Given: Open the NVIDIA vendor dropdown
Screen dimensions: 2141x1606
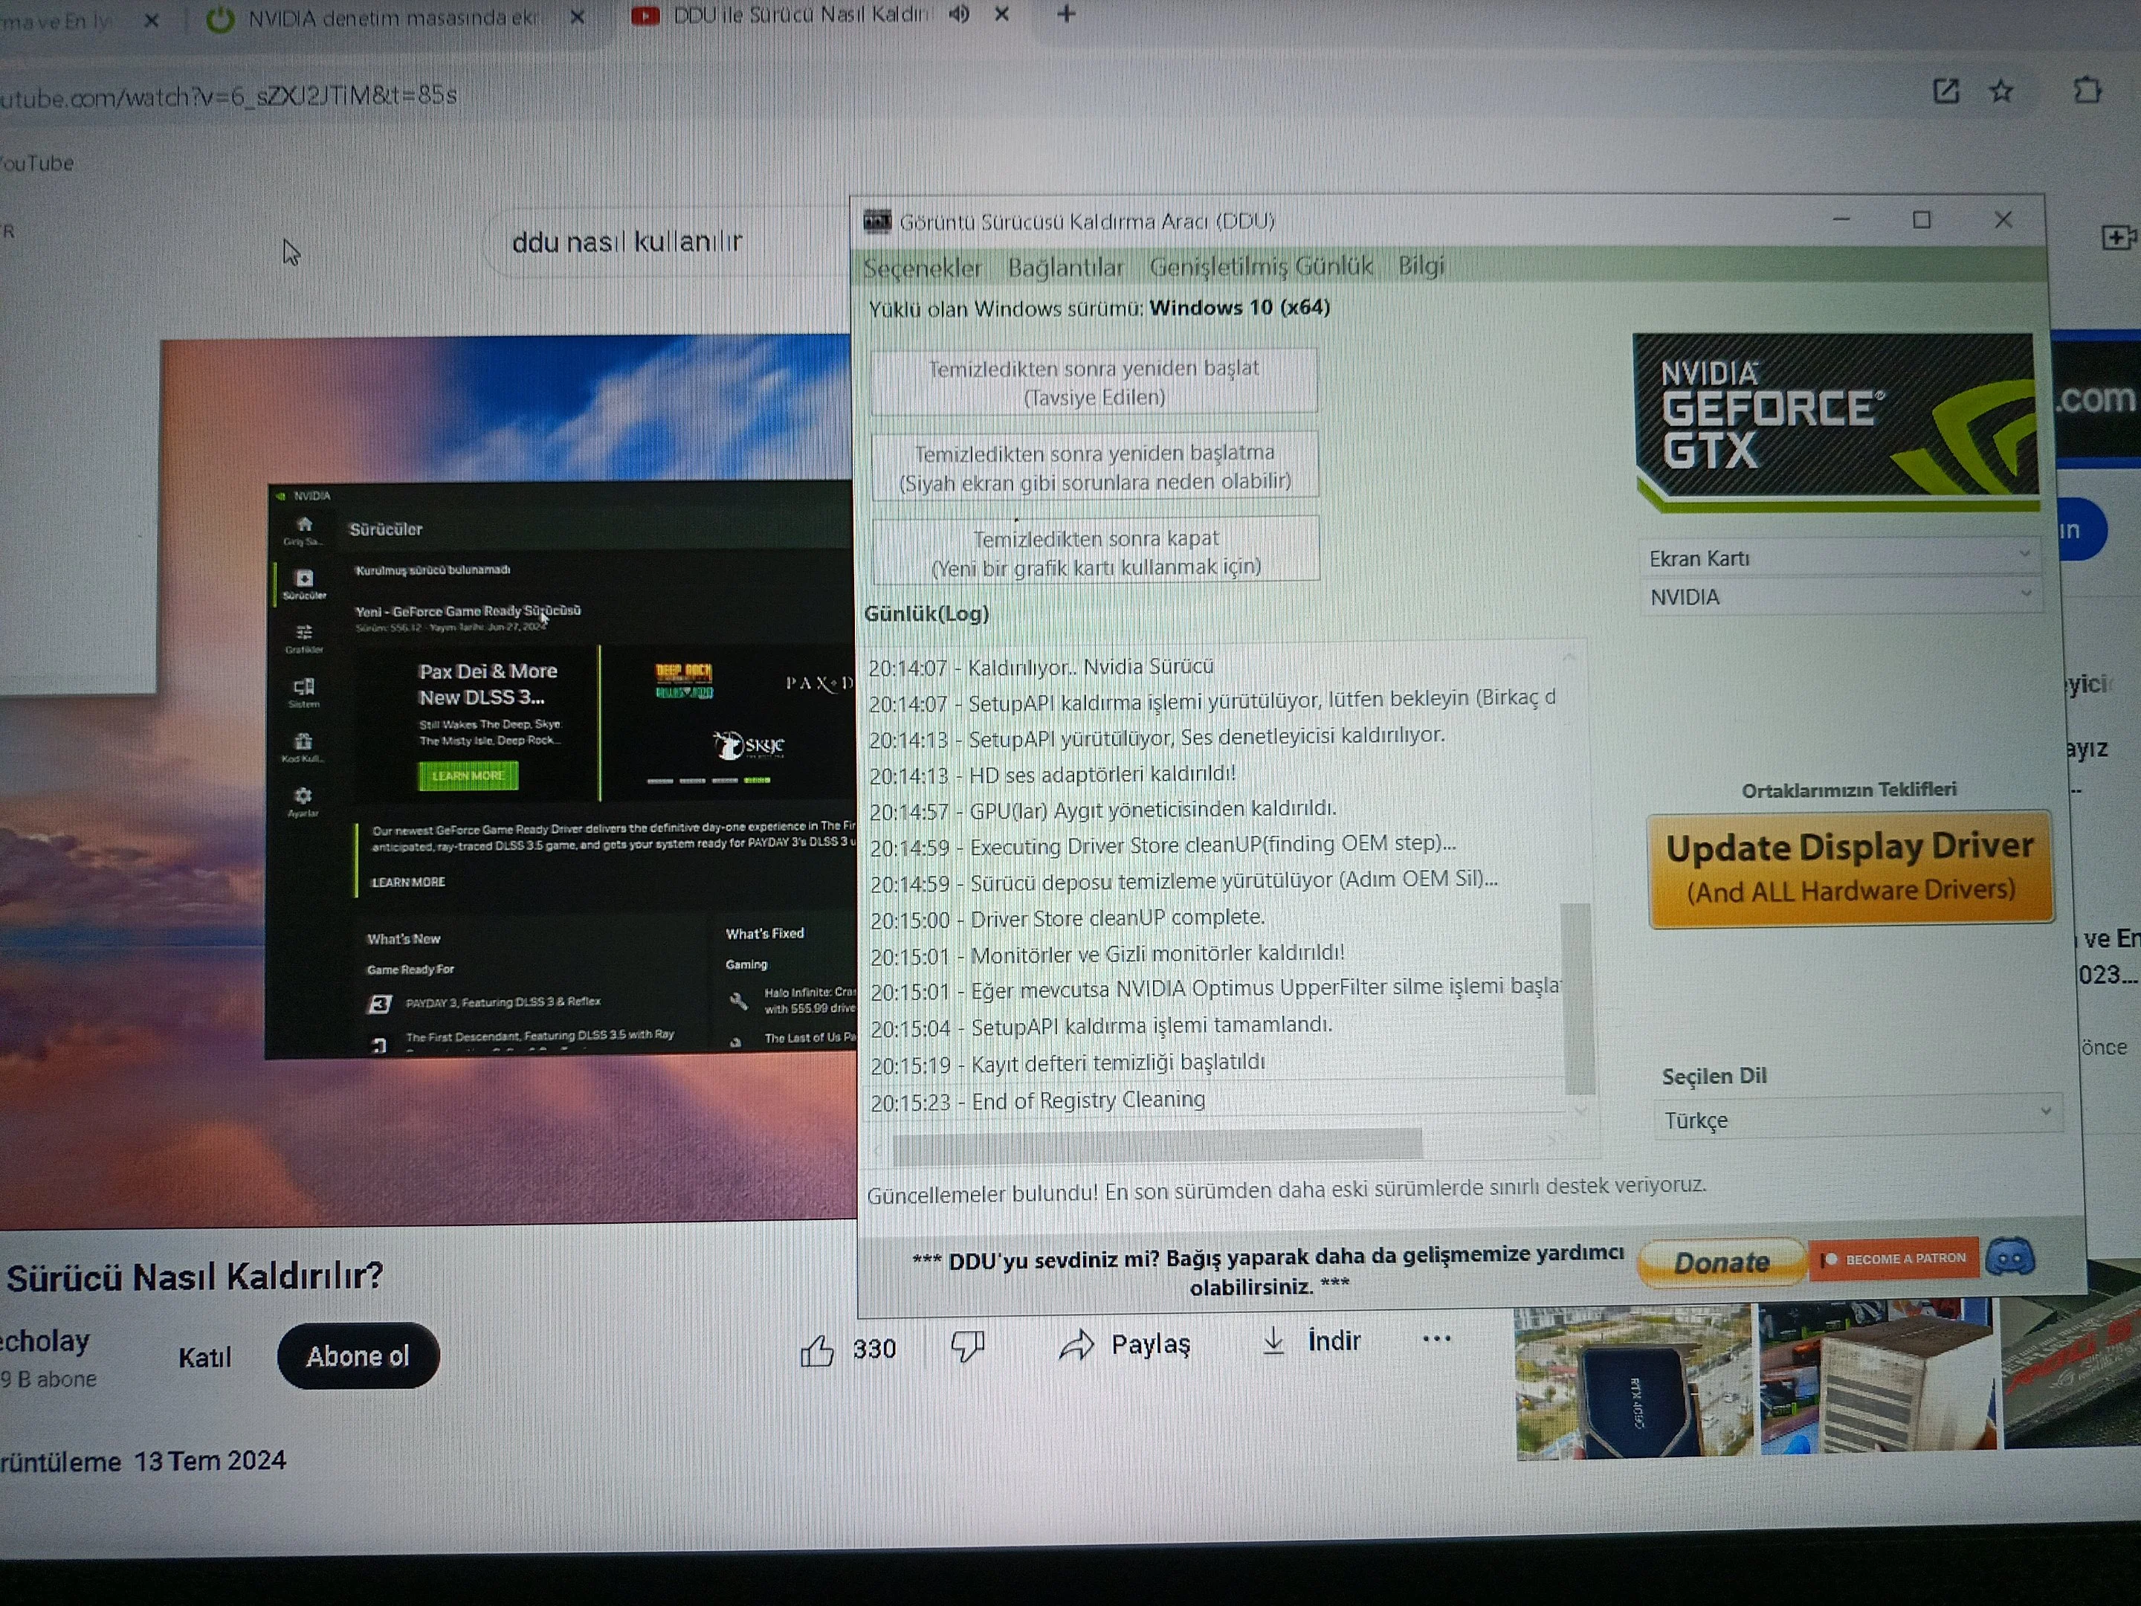Looking at the screenshot, I should pyautogui.click(x=1841, y=596).
